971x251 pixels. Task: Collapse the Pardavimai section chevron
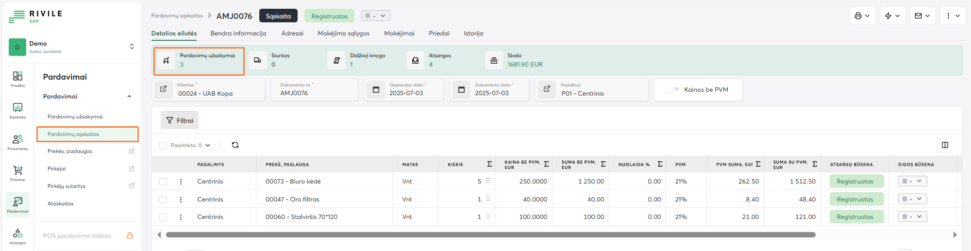129,97
